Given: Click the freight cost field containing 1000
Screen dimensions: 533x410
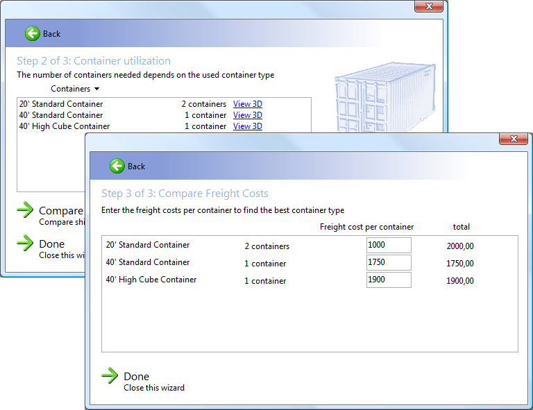Looking at the screenshot, I should [388, 245].
